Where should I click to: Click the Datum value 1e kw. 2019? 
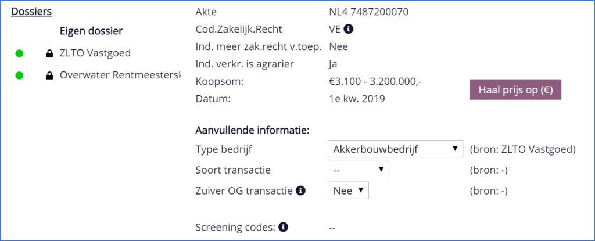click(357, 99)
